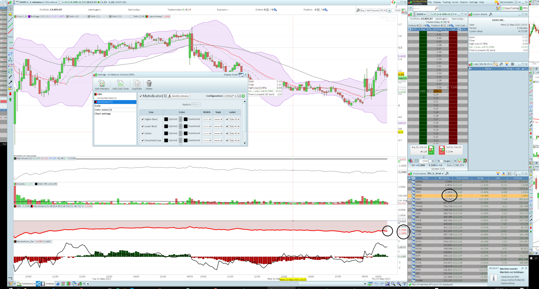539x289 pixels.
Task: Expand the Lower Band label Size dropdown
Action: [234, 126]
